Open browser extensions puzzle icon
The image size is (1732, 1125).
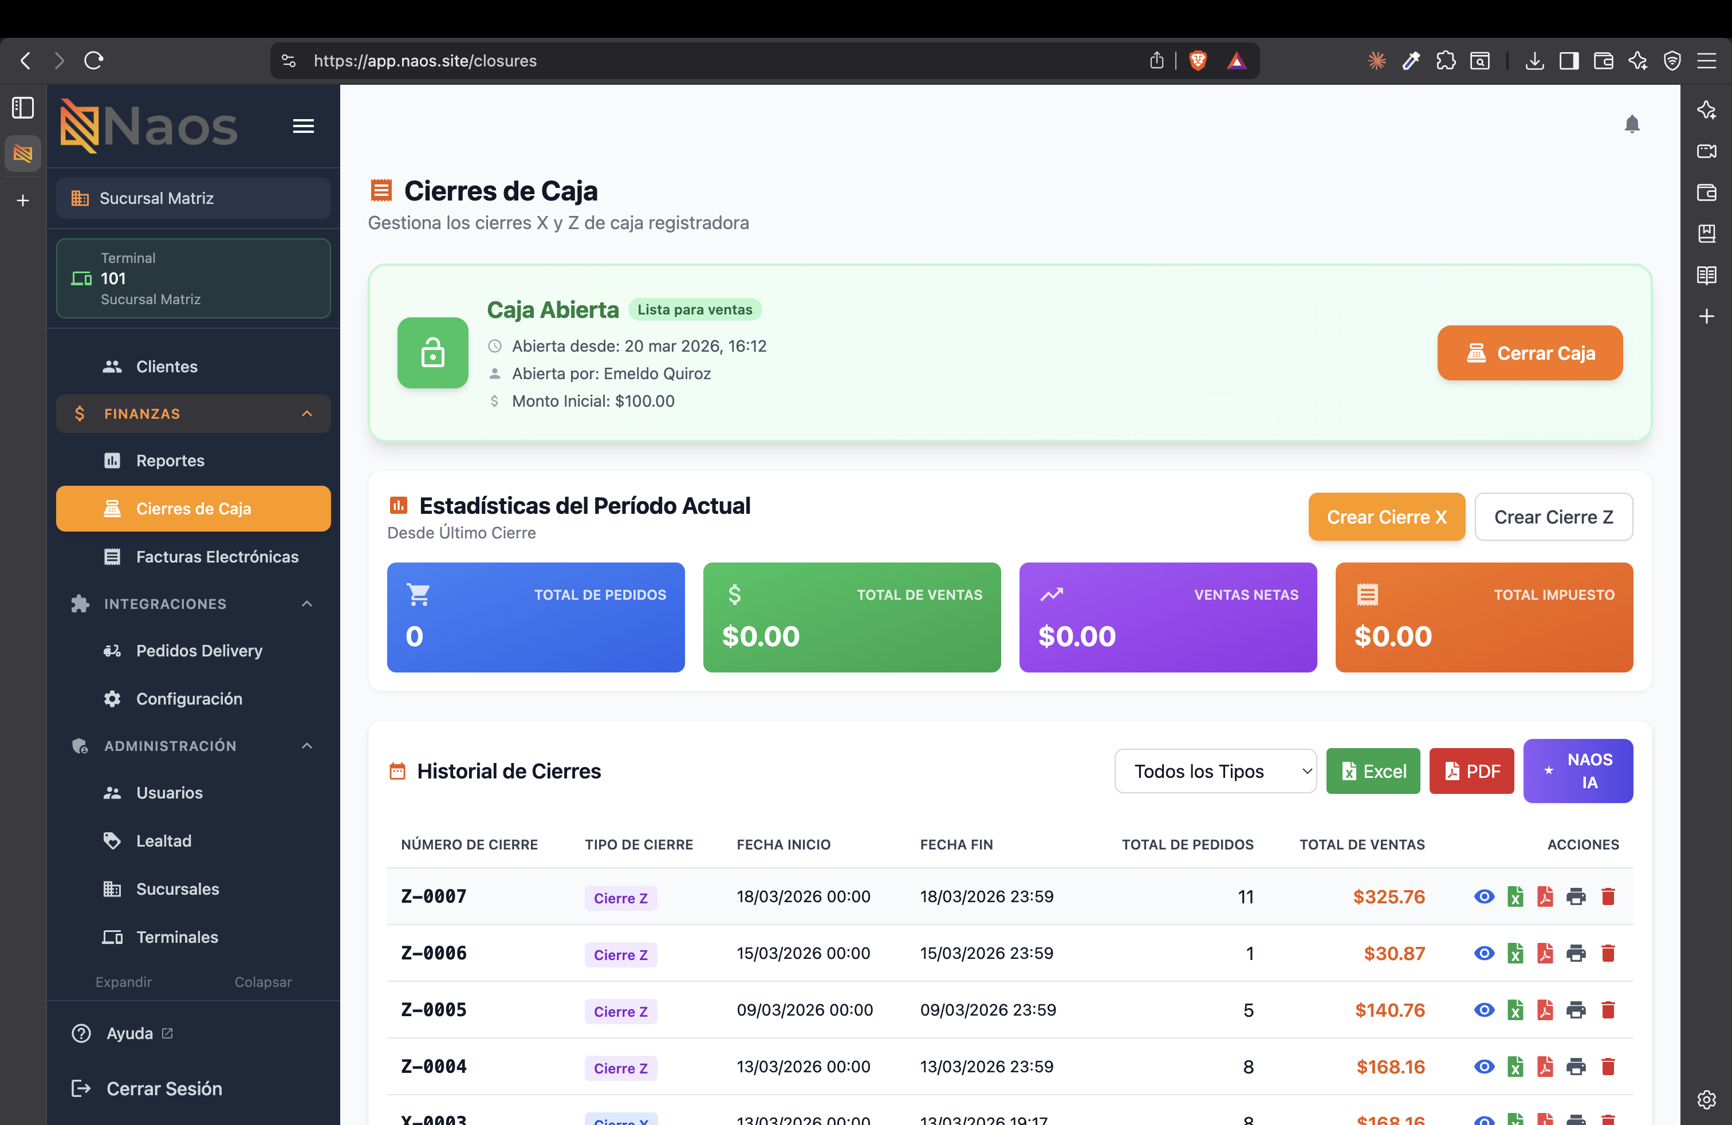pyautogui.click(x=1446, y=60)
